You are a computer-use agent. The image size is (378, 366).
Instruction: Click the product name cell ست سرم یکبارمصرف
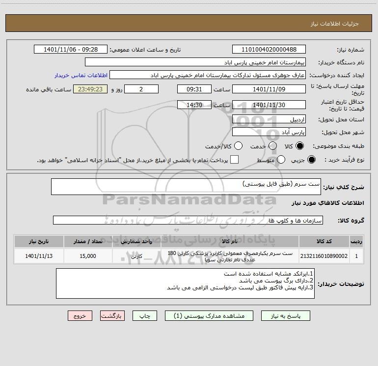[x=230, y=256]
